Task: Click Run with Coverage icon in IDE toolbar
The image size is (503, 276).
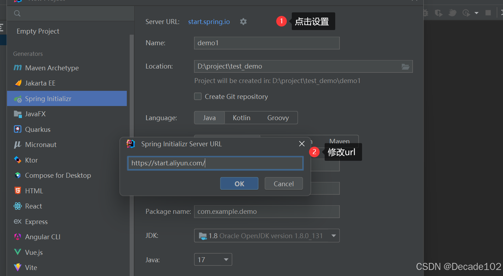Action: (439, 13)
